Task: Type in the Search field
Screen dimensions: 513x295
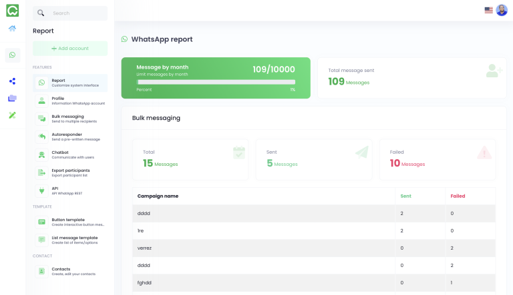Action: tap(77, 13)
